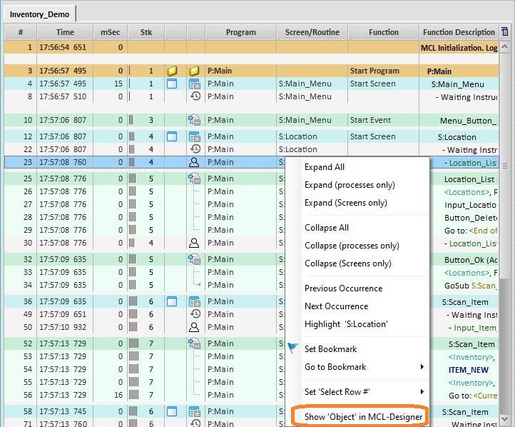Click the blue window icon in row 36

[x=171, y=302]
